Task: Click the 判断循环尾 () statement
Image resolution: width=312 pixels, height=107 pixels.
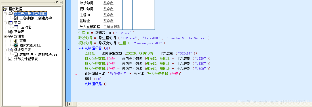Action: [x=96, y=84]
